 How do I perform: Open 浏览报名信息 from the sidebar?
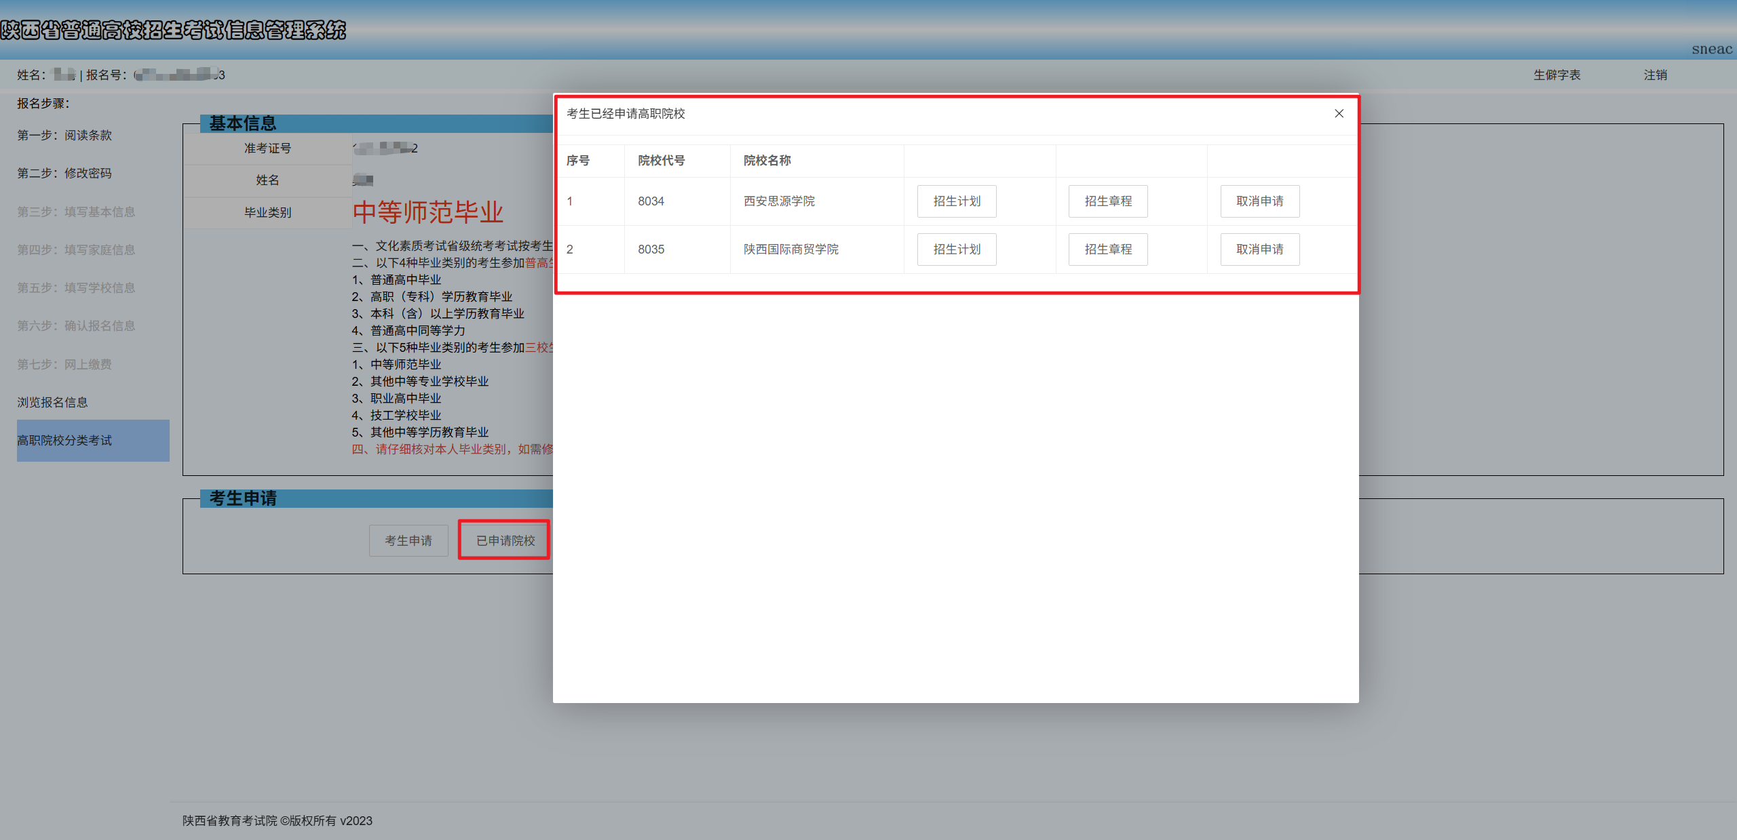52,401
